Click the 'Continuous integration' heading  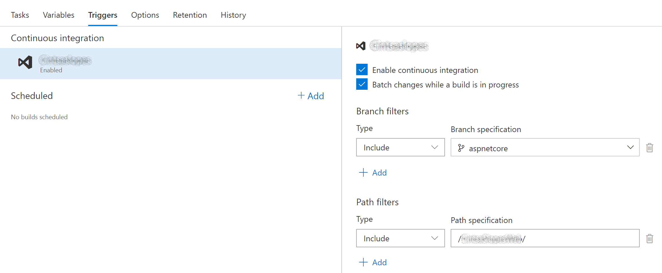pos(57,38)
